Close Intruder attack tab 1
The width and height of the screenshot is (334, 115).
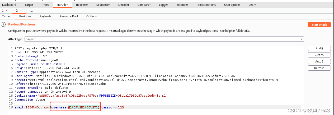tap(7, 11)
